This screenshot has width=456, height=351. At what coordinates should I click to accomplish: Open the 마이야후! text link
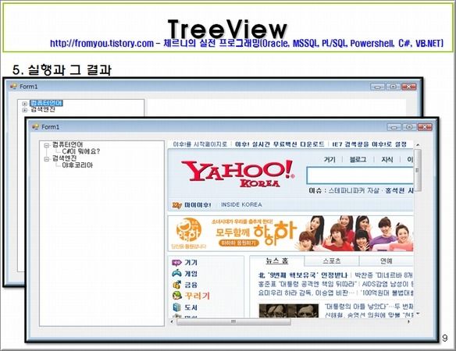(x=198, y=205)
